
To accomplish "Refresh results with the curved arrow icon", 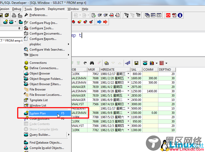I will click(x=85, y=63).
